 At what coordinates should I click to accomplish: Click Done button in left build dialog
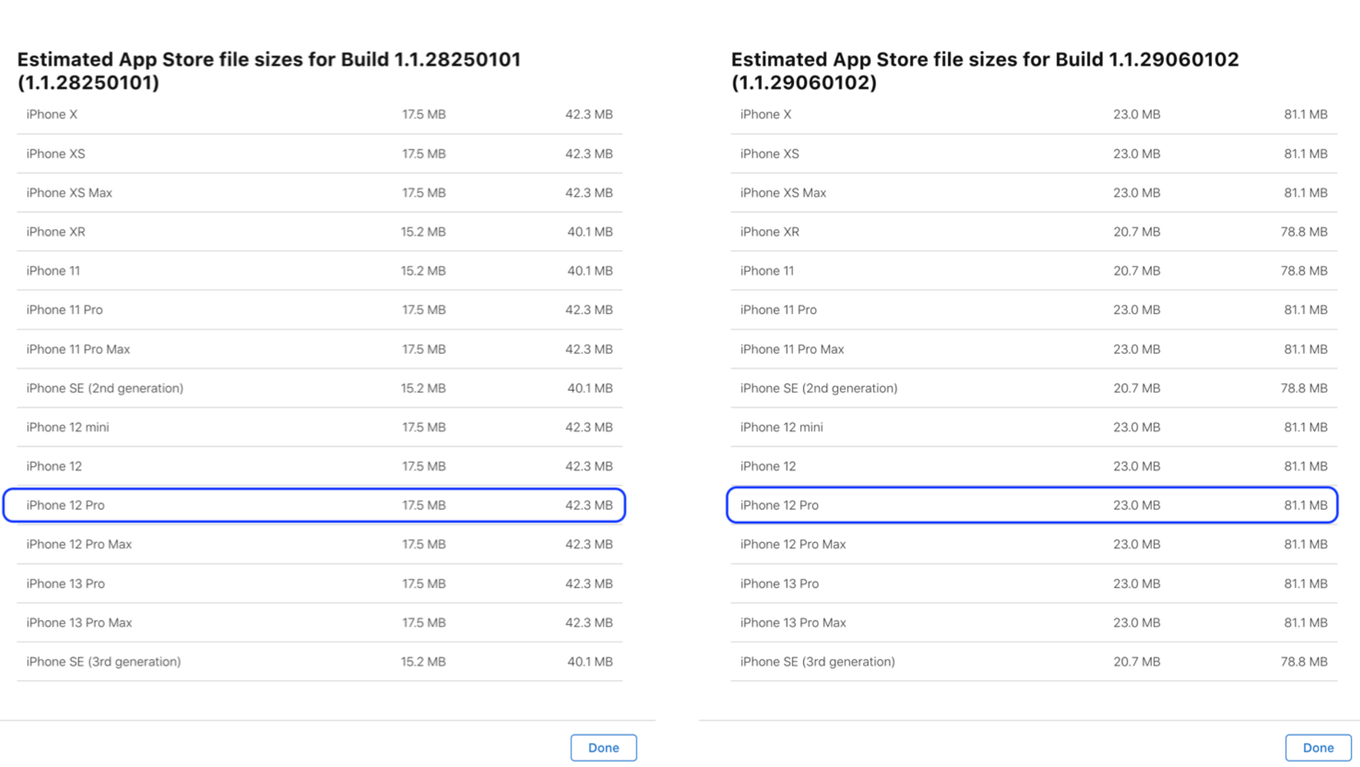[x=603, y=747]
